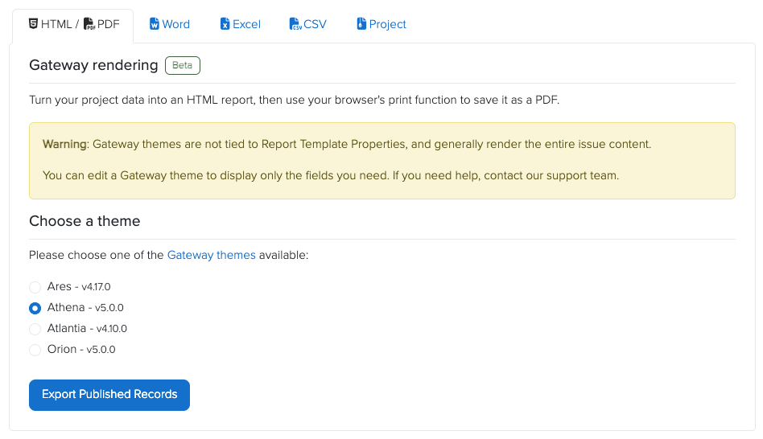Follow the Gateway themes link
This screenshot has height=439, width=763.
point(211,255)
